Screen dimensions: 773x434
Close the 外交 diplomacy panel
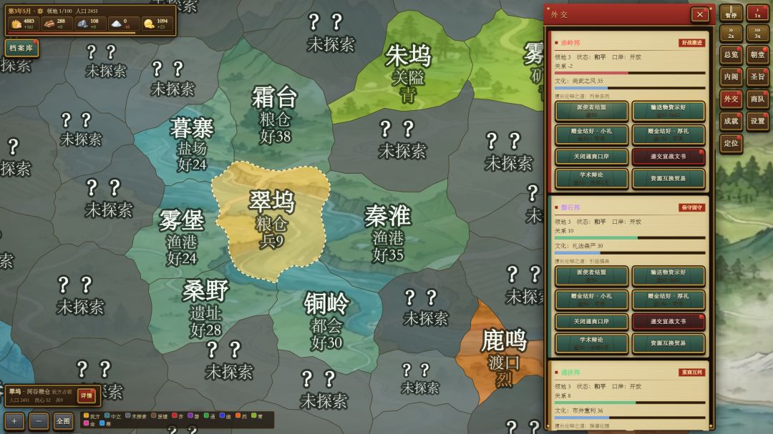click(x=699, y=14)
